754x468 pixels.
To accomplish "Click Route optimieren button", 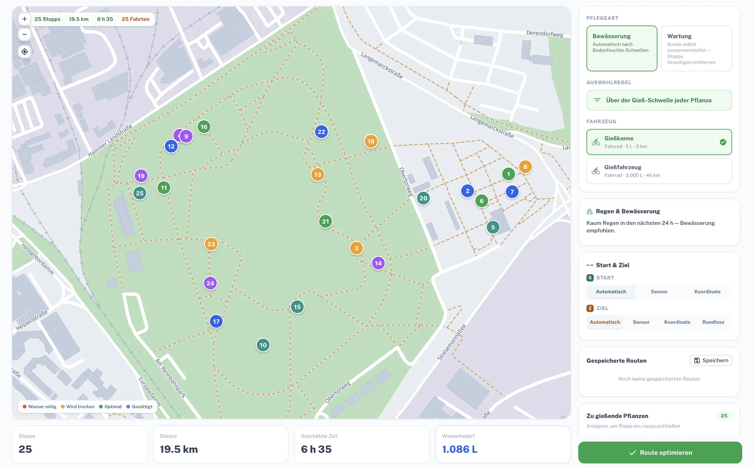I will (660, 453).
